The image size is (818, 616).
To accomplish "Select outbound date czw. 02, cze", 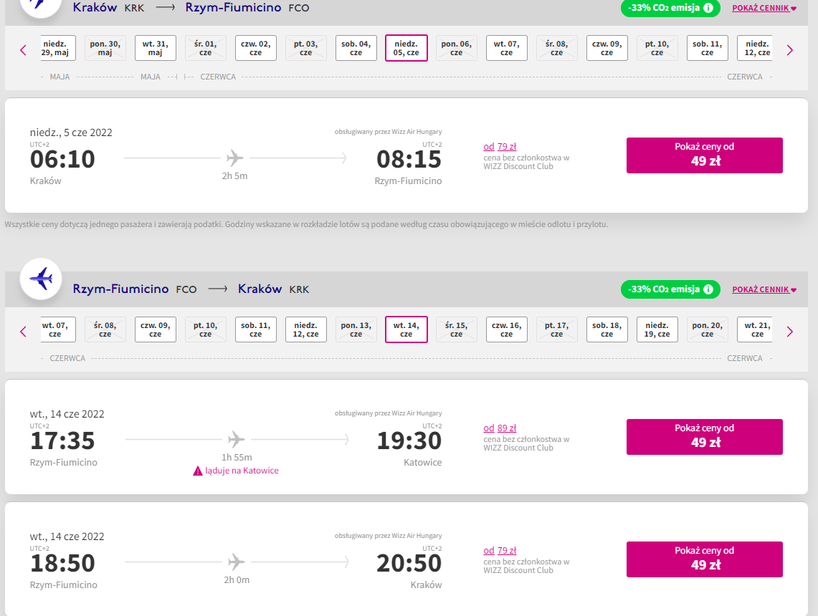I will (256, 48).
